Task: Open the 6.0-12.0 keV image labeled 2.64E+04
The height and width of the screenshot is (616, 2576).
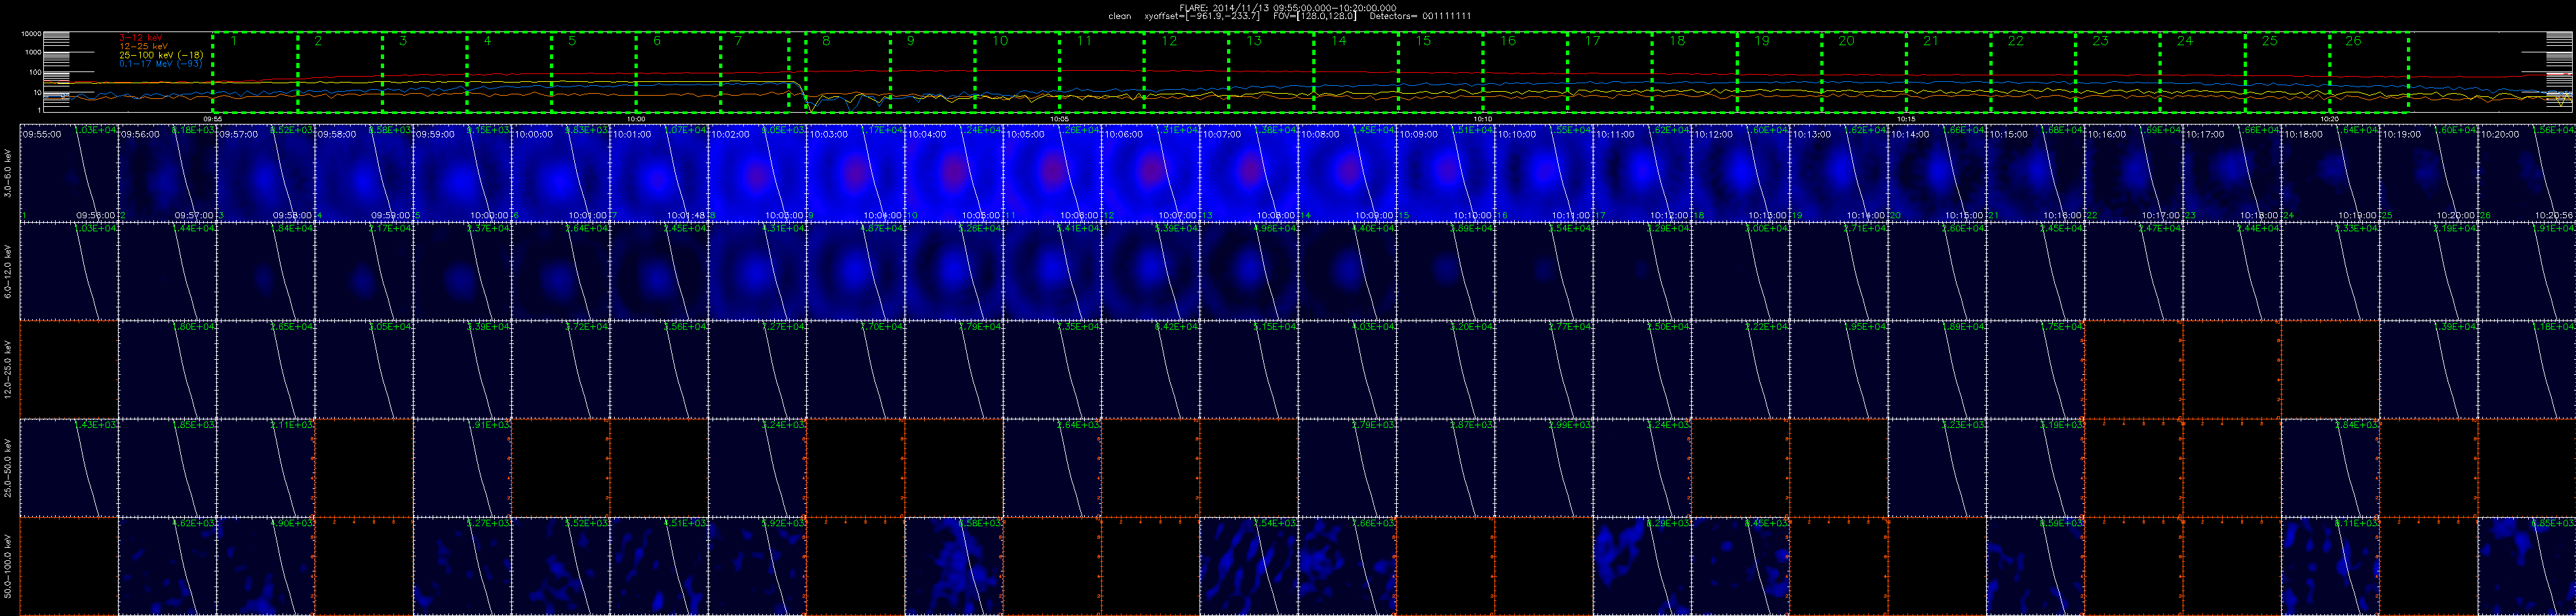Action: pos(561,271)
